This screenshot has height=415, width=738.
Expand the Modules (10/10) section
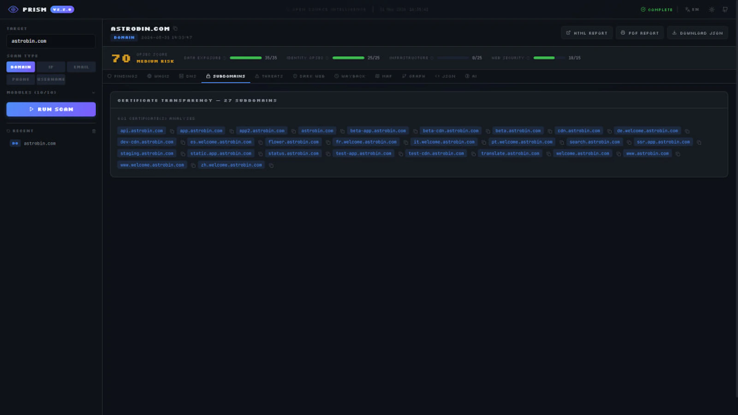51,92
